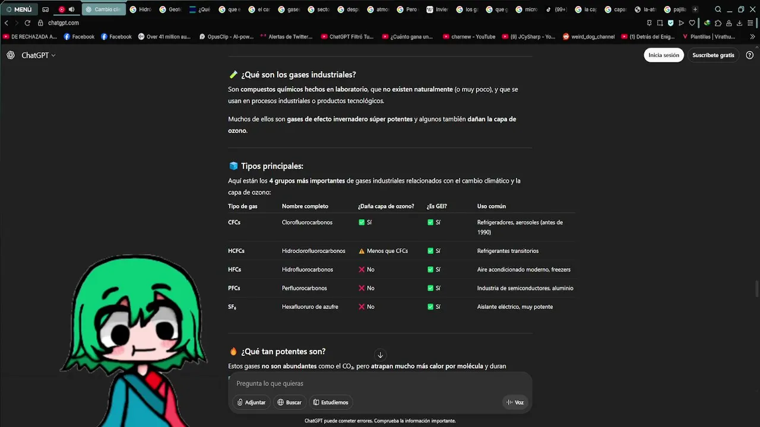This screenshot has width=760, height=427.
Task: Click the green-haired character avatar overlay
Action: pyautogui.click(x=134, y=341)
